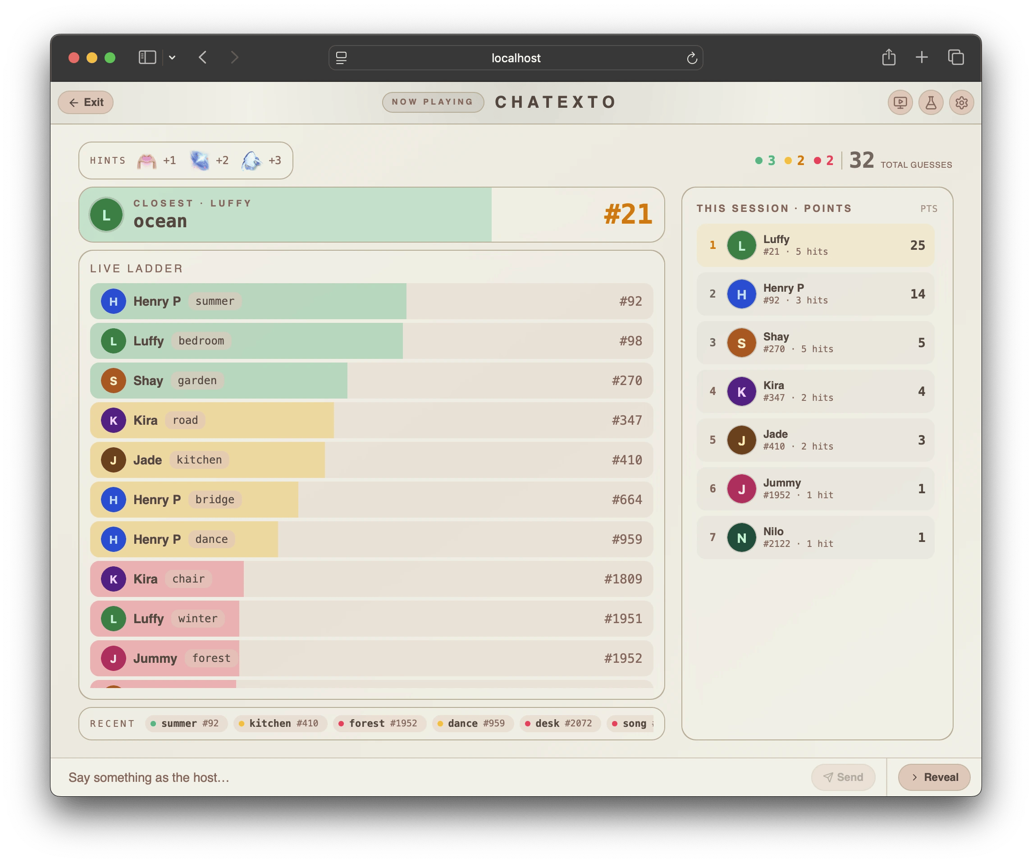Use the +2 blue crystal hint icon
Image resolution: width=1032 pixels, height=863 pixels.
pos(200,161)
